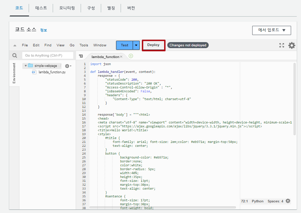Switch to the 구성 tab
Screen dimensions: 301x213
coord(91,8)
